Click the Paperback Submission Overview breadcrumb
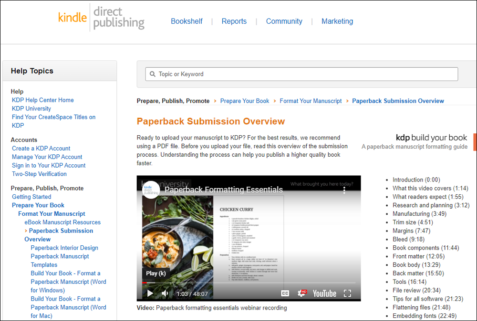The image size is (477, 321). [x=398, y=101]
